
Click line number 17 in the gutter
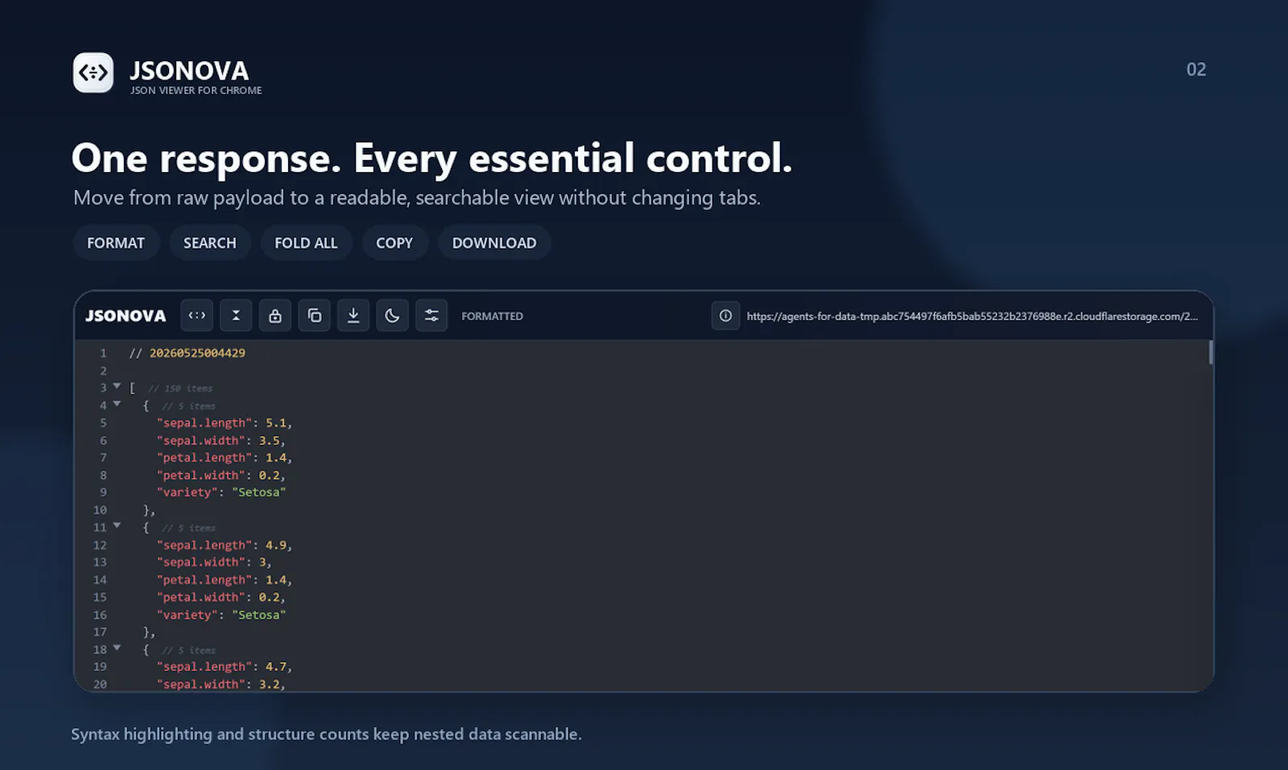pos(100,632)
